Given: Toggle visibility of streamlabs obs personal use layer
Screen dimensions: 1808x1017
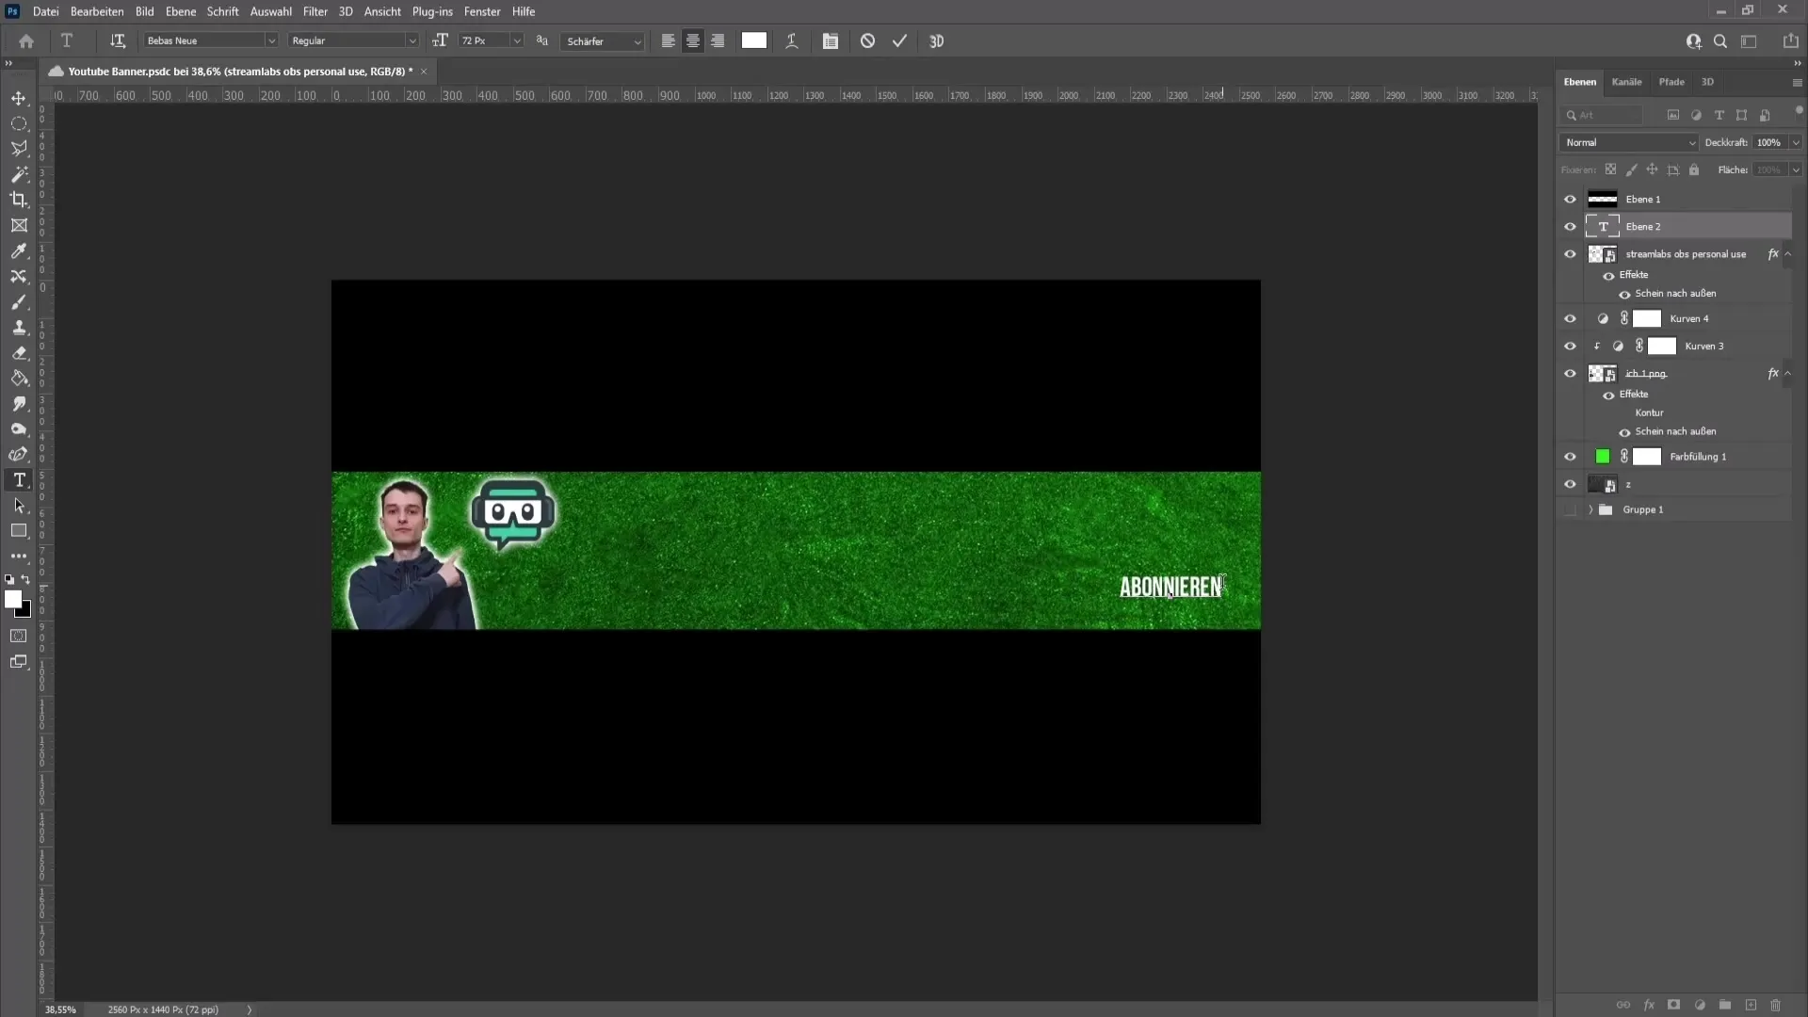Looking at the screenshot, I should (x=1571, y=254).
